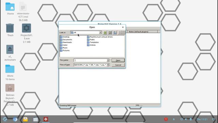Close the Open dialog with X
218x123 pixels.
(x=123, y=27)
